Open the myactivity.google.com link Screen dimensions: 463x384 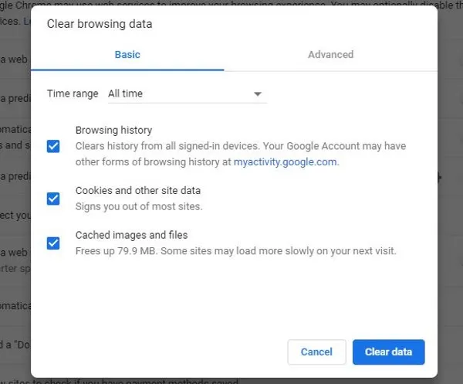[x=286, y=162]
